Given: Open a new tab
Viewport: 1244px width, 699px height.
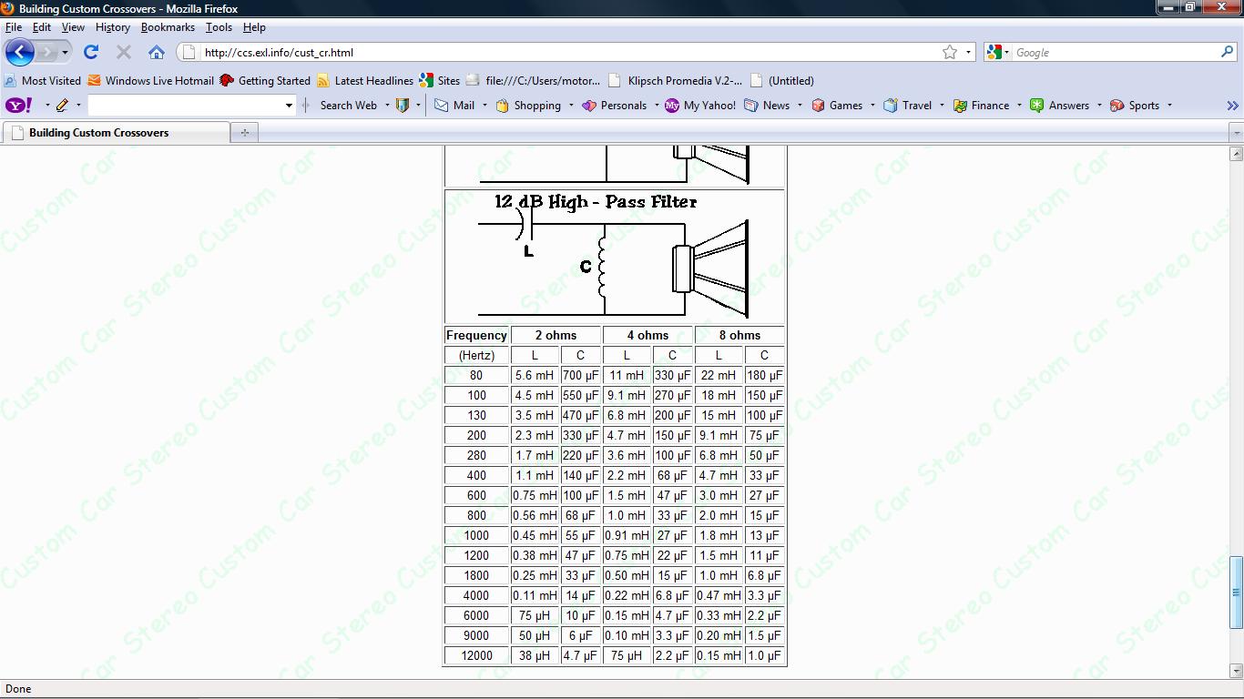Looking at the screenshot, I should (x=244, y=133).
